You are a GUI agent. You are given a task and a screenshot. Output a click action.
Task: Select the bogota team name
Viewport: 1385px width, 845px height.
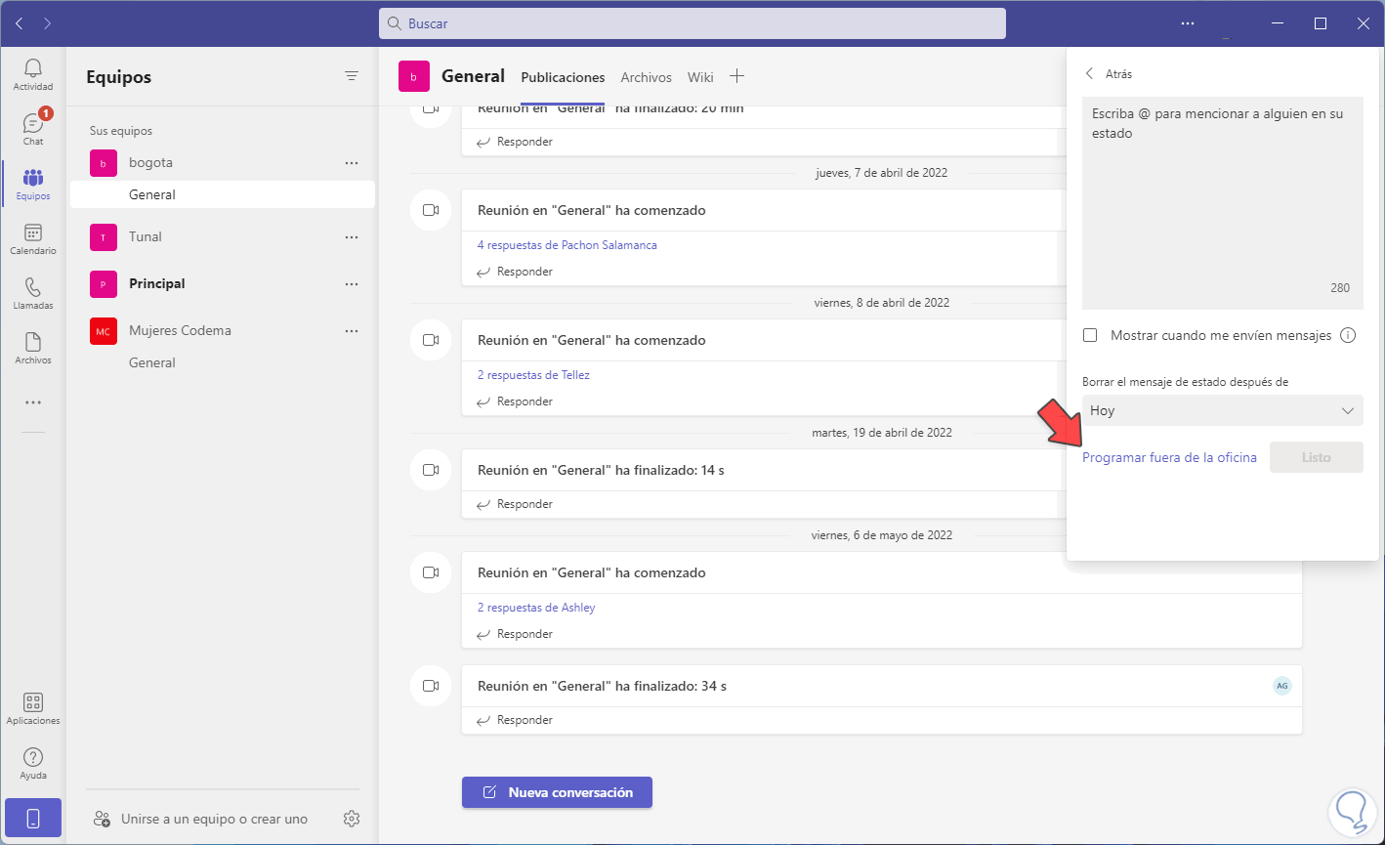click(x=150, y=163)
